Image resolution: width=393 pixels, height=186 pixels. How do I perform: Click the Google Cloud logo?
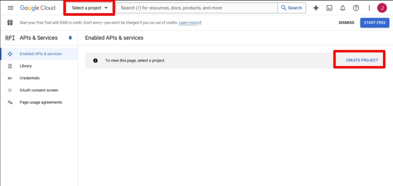click(38, 8)
